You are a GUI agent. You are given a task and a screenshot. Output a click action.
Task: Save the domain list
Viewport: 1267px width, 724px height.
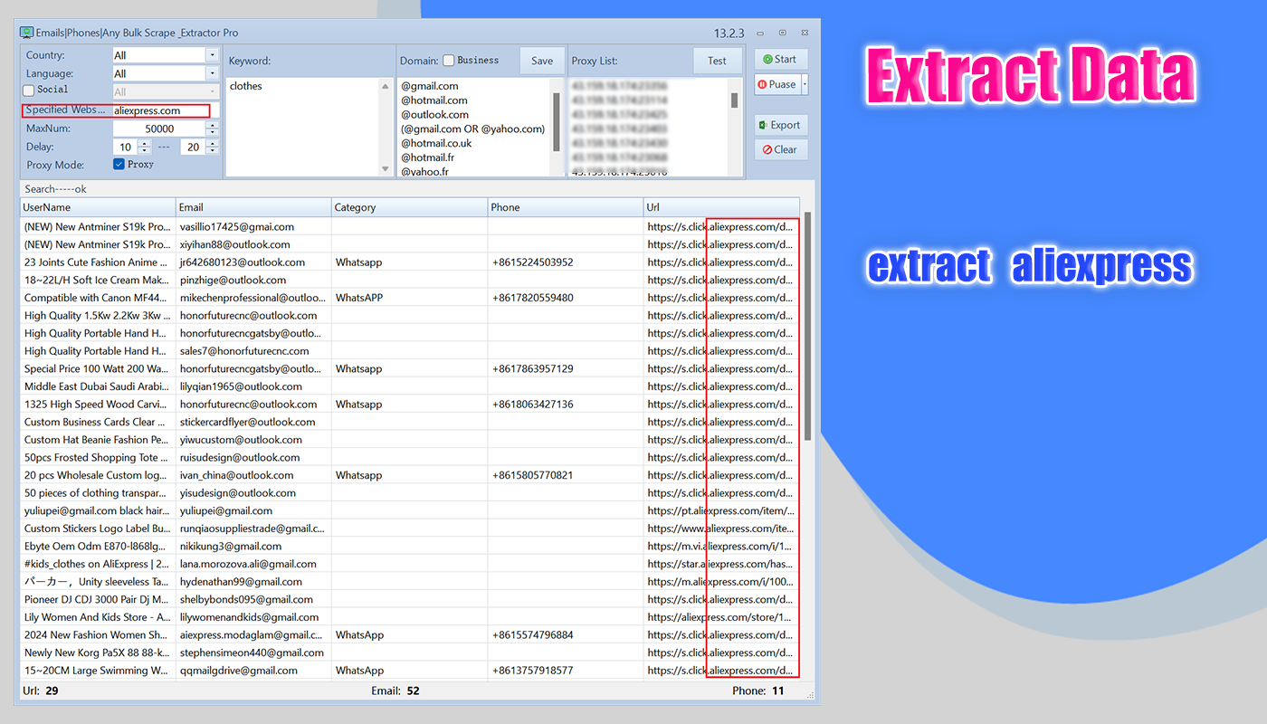[x=542, y=62]
